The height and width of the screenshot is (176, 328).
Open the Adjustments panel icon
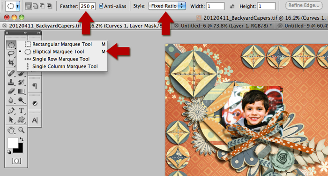point(35,103)
